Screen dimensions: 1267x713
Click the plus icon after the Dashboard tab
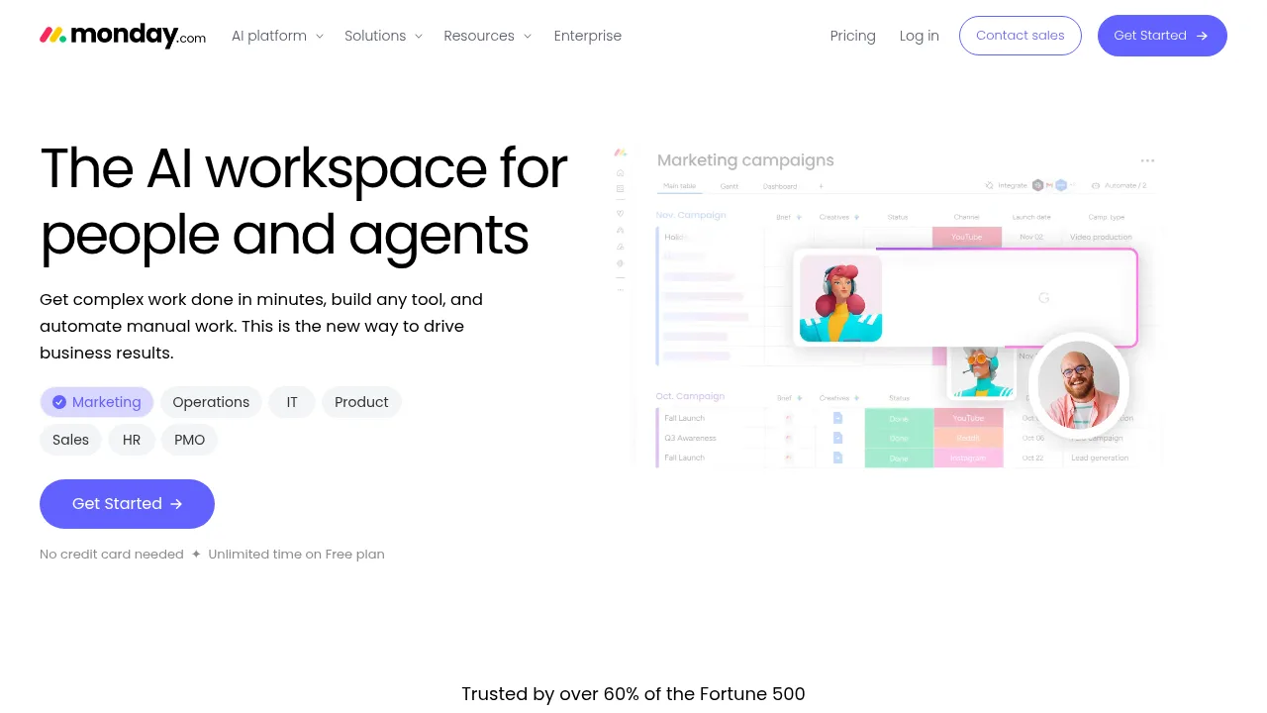[820, 186]
